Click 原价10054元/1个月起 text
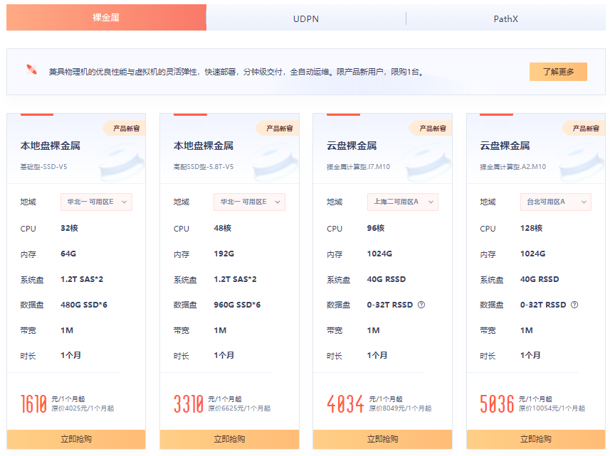The width and height of the screenshot is (610, 456). click(552, 408)
